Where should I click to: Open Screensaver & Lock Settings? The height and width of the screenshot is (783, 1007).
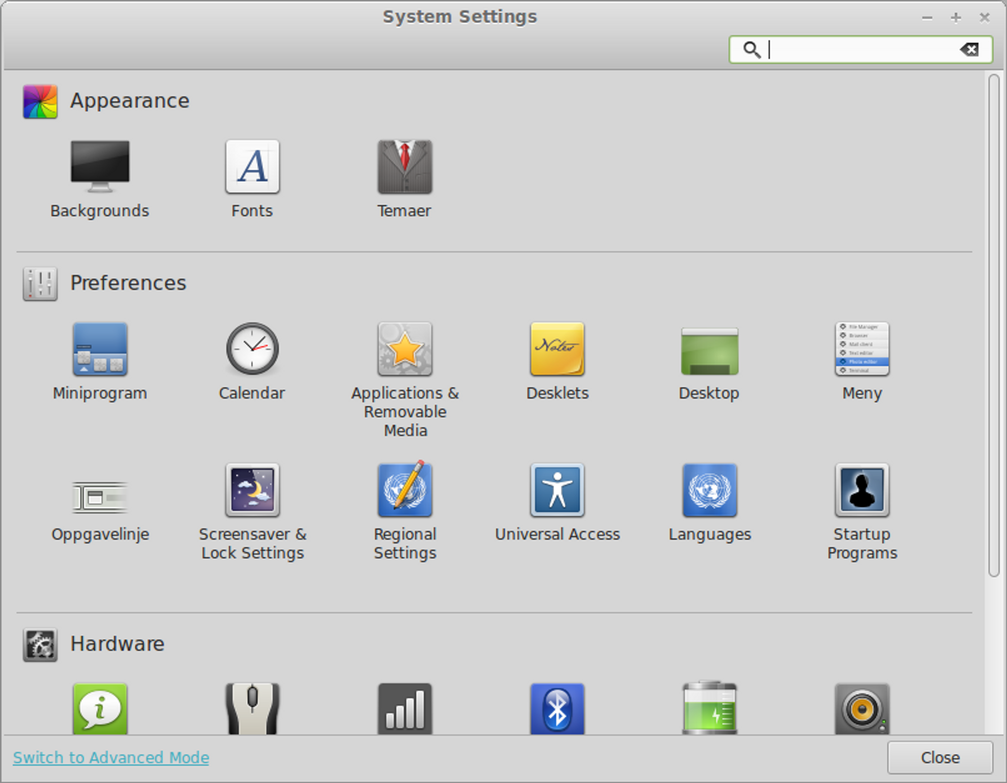point(252,491)
